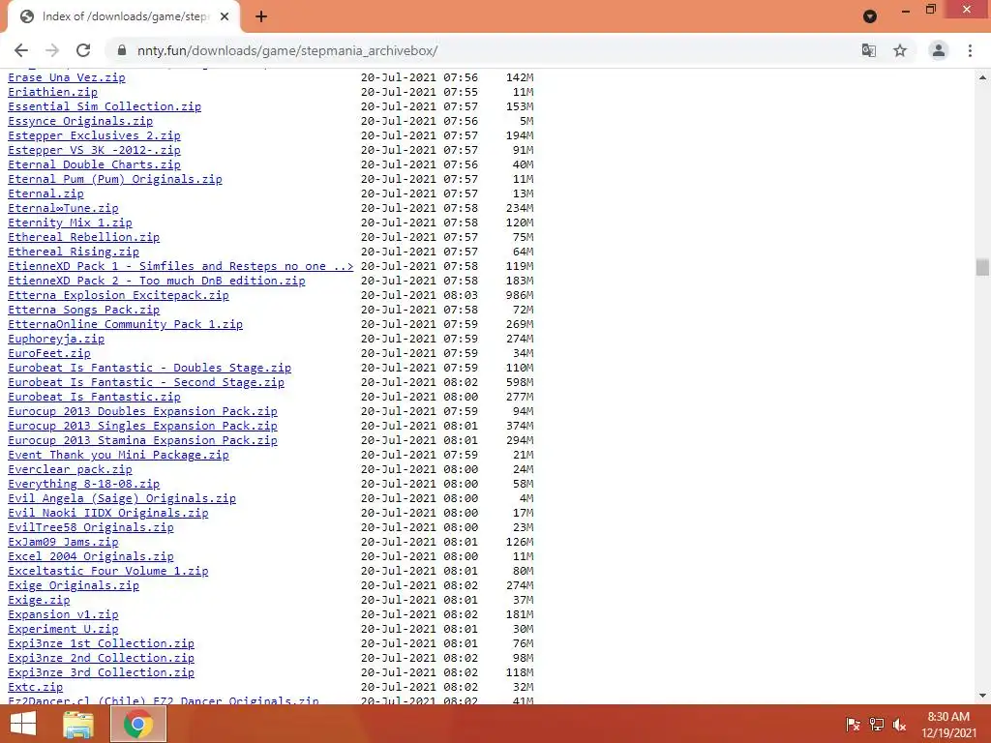This screenshot has height=743, width=991.
Task: Click Eurocup 2013 Singles Expansion Pack.zip
Action: (x=143, y=426)
